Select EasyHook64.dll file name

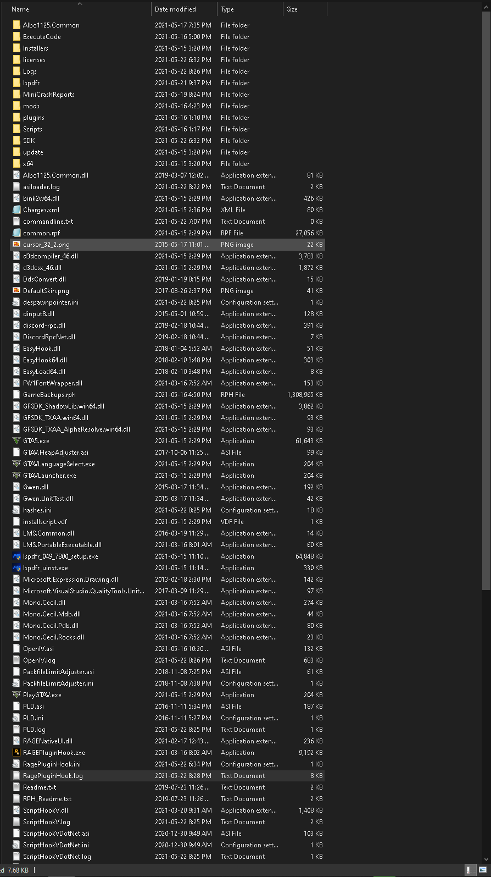45,360
